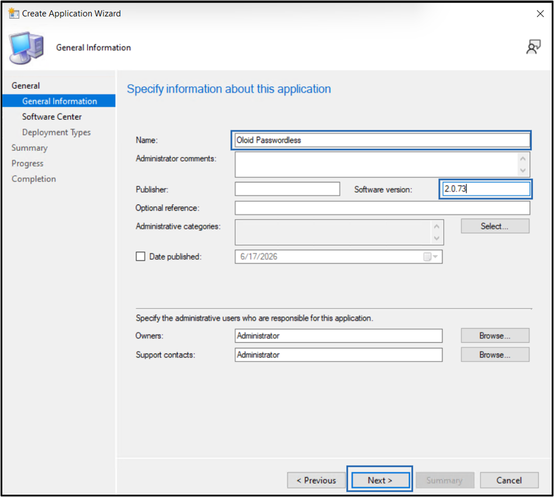Image resolution: width=554 pixels, height=497 pixels.
Task: Click the Owners field
Action: click(338, 335)
